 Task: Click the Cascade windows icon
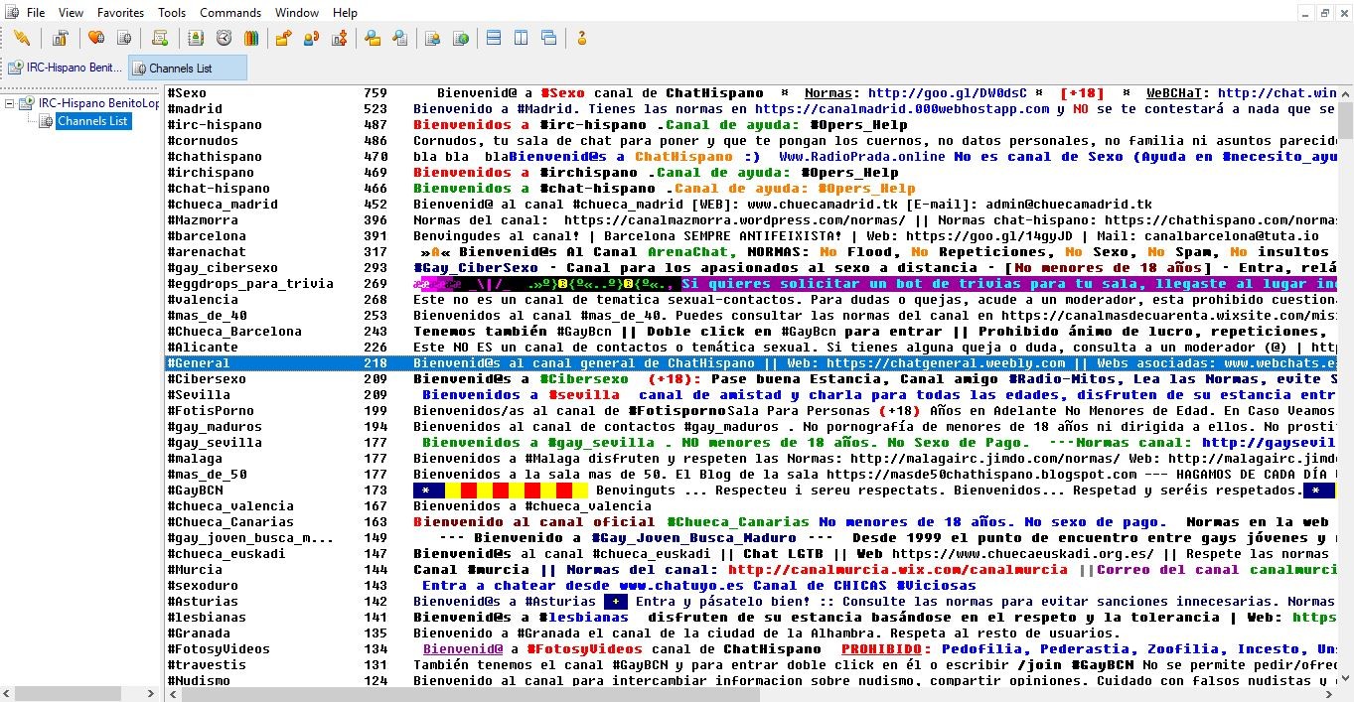tap(548, 39)
